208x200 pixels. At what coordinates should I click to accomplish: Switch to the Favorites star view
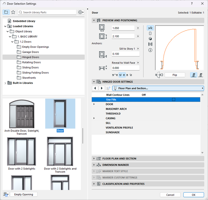[x=13, y=12]
